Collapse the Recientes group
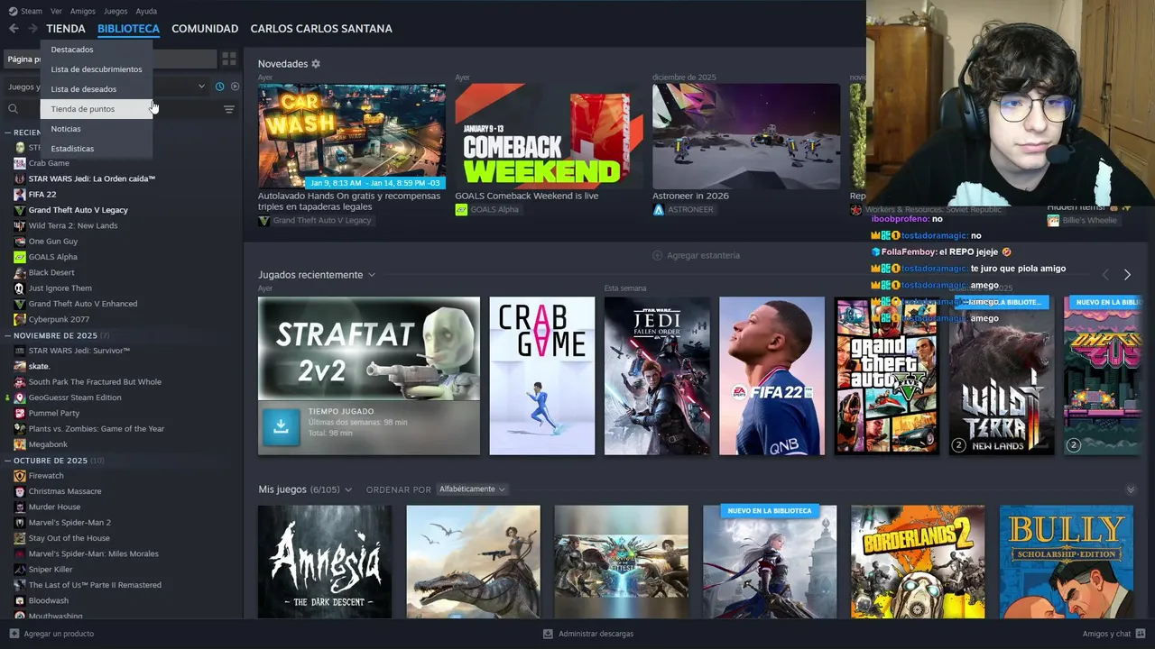Viewport: 1155px width, 649px height. pos(8,133)
